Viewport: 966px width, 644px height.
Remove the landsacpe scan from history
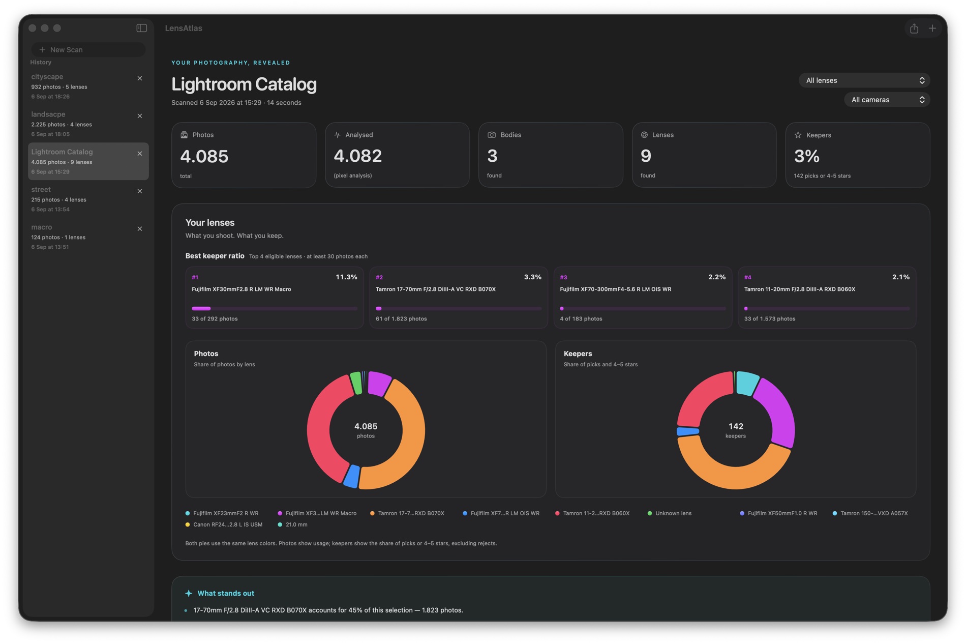(140, 116)
